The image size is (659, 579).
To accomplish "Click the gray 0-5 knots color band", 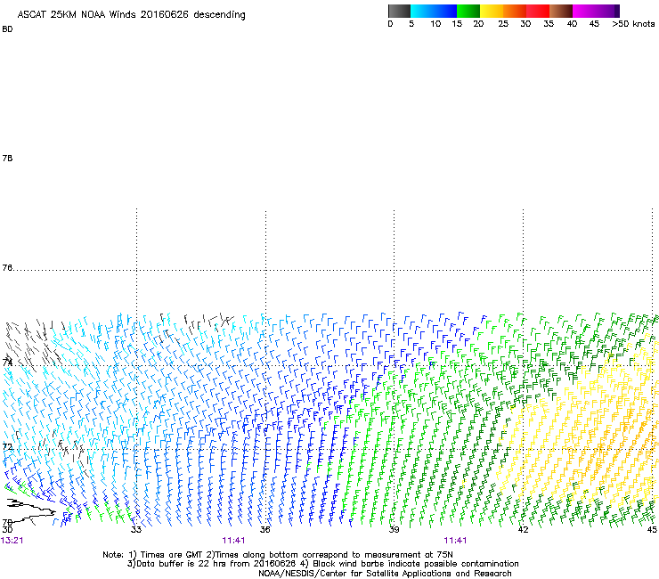I will tap(399, 11).
